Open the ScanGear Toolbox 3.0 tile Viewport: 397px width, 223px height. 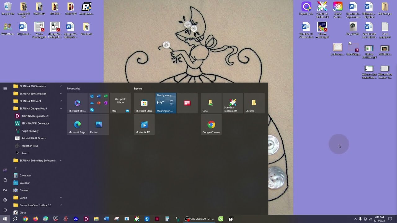pos(233,103)
